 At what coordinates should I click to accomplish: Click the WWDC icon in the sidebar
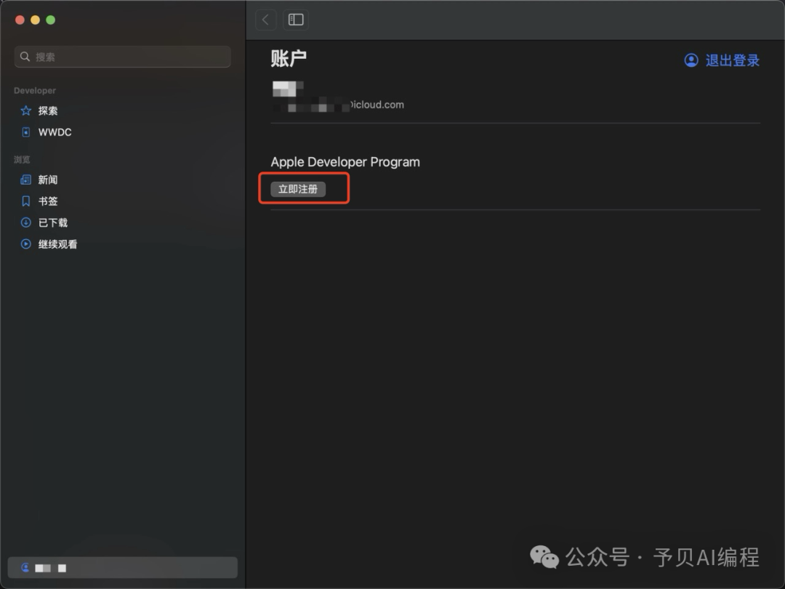pyautogui.click(x=26, y=132)
